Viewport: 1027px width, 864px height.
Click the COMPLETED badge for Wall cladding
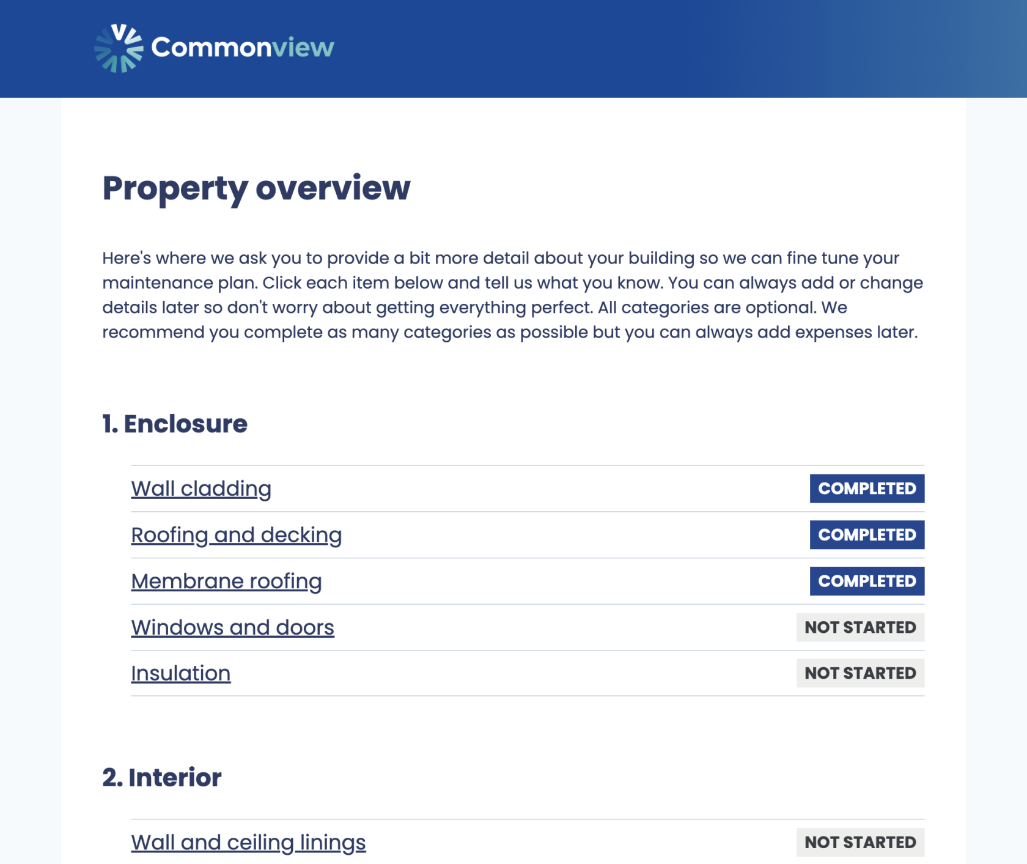click(866, 489)
